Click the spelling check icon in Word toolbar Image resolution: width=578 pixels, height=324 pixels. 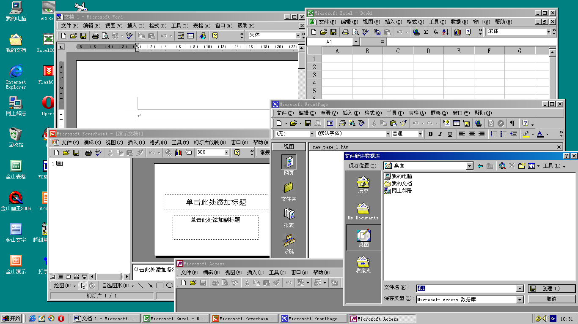129,36
